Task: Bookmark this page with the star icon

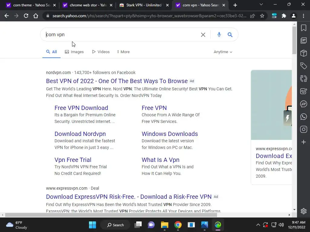Action: 262,16
